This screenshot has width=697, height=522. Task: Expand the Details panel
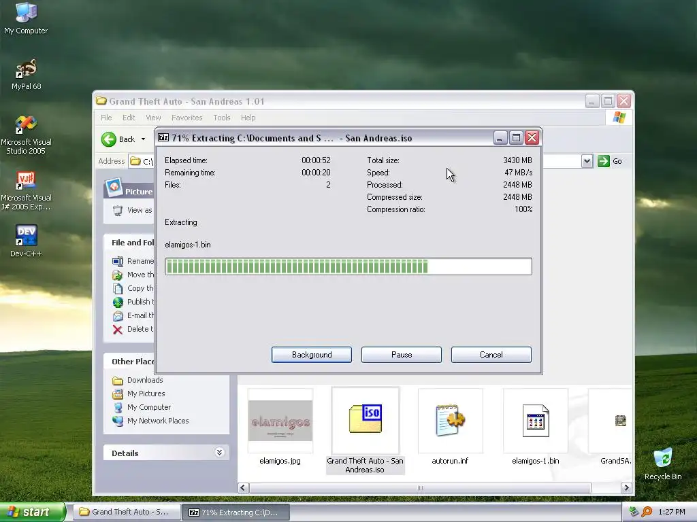[x=219, y=452]
